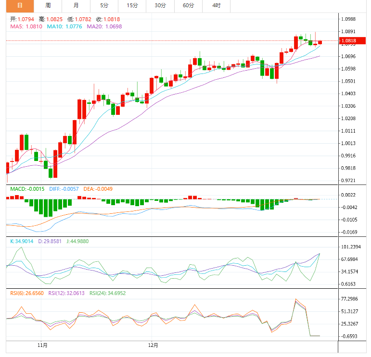
Task: Click the MACD indicator value label
Action: click(27, 189)
